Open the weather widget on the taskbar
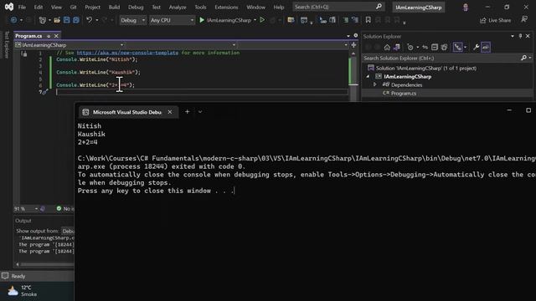Viewport: 536px width, 301px height. pyautogui.click(x=23, y=291)
